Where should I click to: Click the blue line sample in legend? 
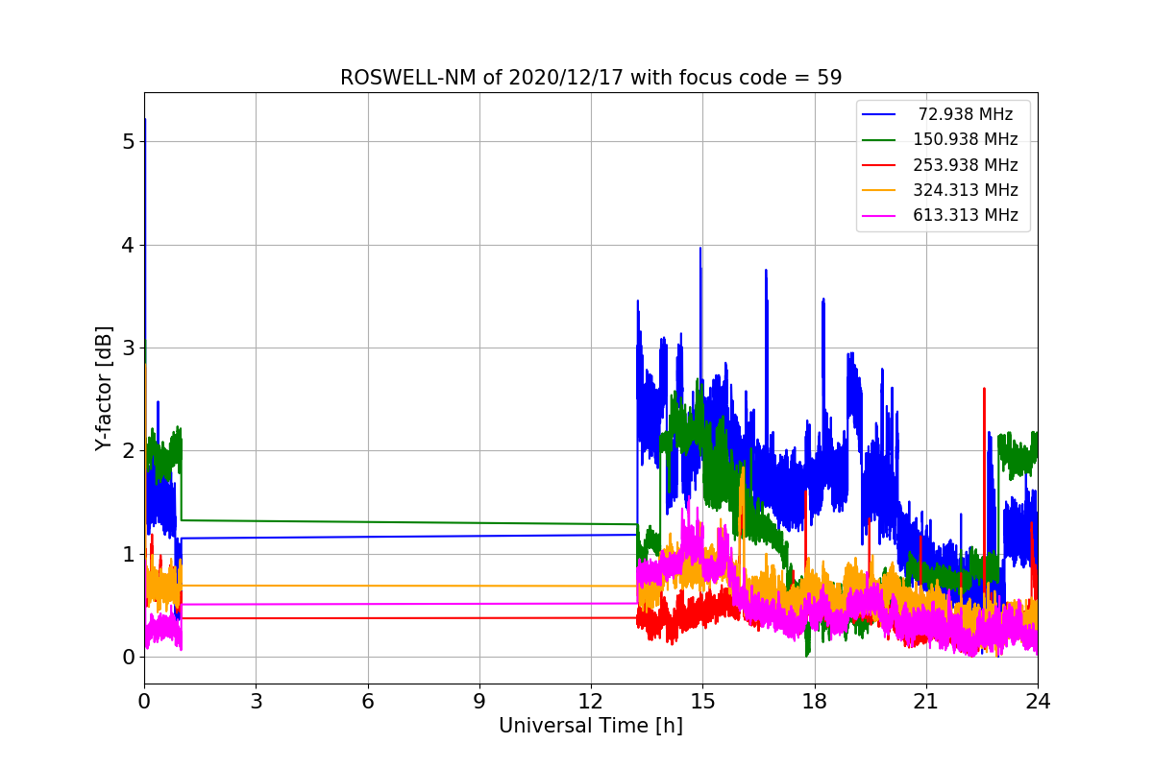tap(879, 114)
